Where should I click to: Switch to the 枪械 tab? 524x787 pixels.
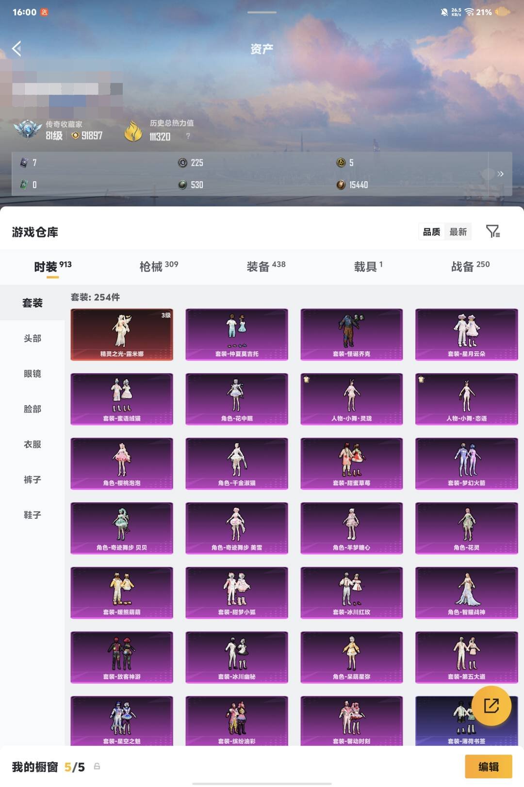pyautogui.click(x=159, y=266)
